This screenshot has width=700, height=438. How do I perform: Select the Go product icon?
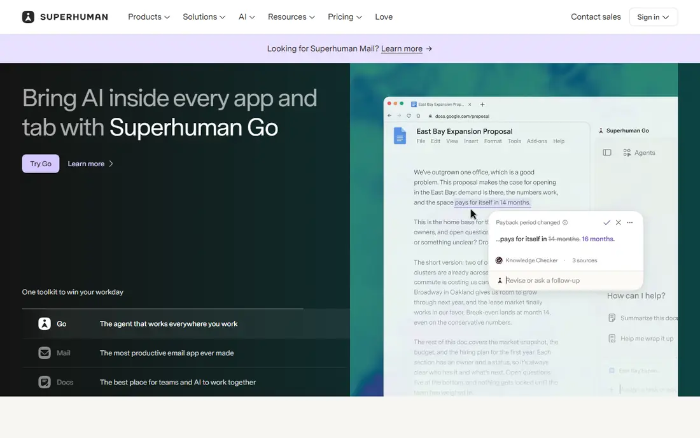pyautogui.click(x=44, y=323)
